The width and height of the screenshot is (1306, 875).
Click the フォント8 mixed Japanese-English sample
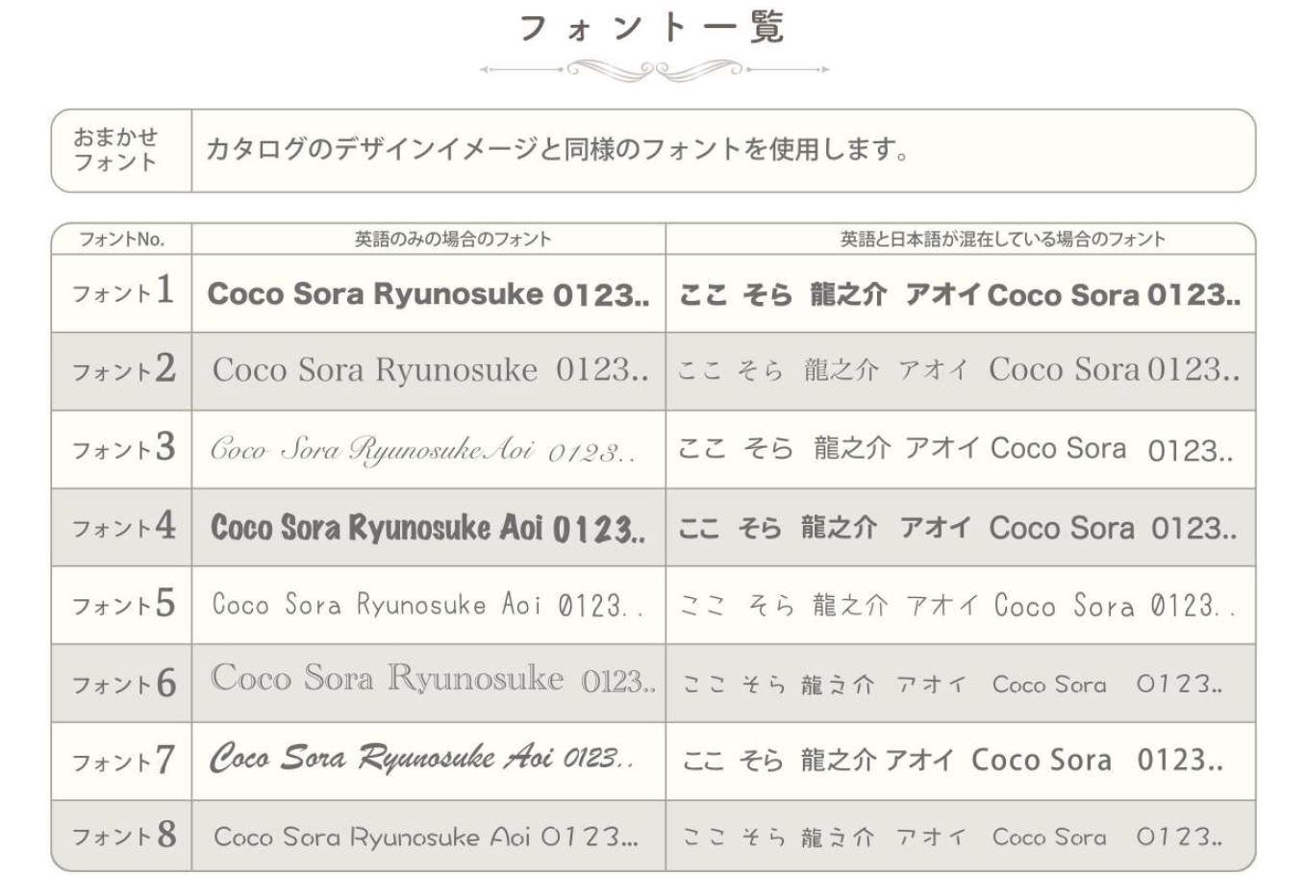point(952,837)
